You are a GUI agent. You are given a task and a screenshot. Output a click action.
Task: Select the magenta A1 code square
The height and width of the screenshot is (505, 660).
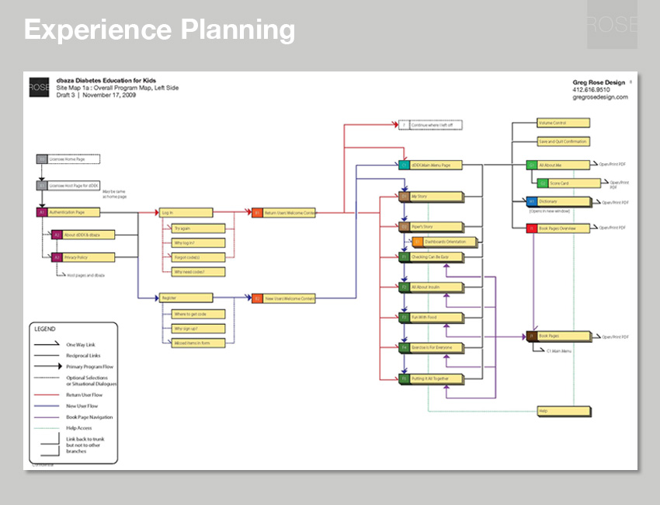[x=42, y=212]
